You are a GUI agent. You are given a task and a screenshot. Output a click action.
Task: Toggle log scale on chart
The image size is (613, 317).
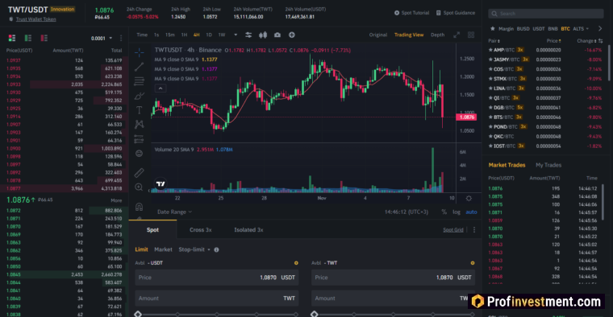click(457, 212)
